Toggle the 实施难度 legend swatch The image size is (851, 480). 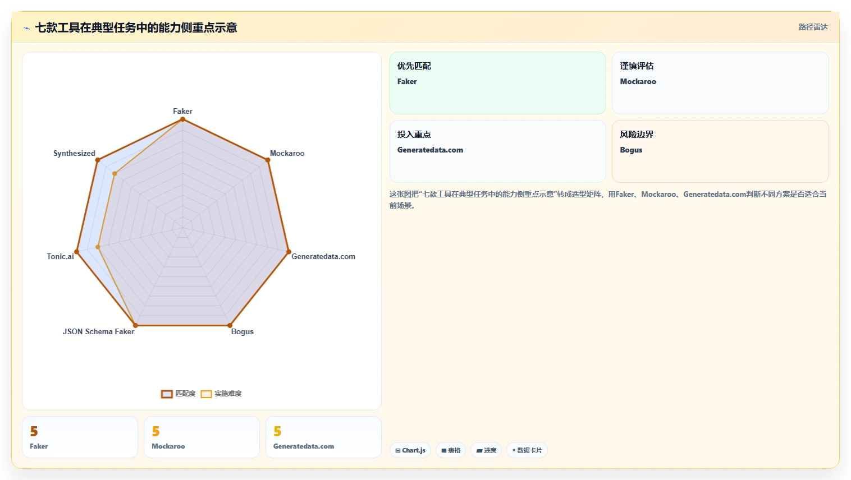click(x=206, y=394)
